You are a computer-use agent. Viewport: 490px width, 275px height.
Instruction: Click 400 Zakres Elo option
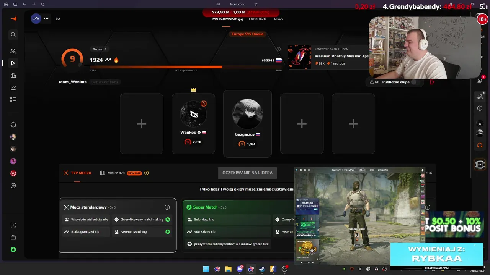point(228,232)
